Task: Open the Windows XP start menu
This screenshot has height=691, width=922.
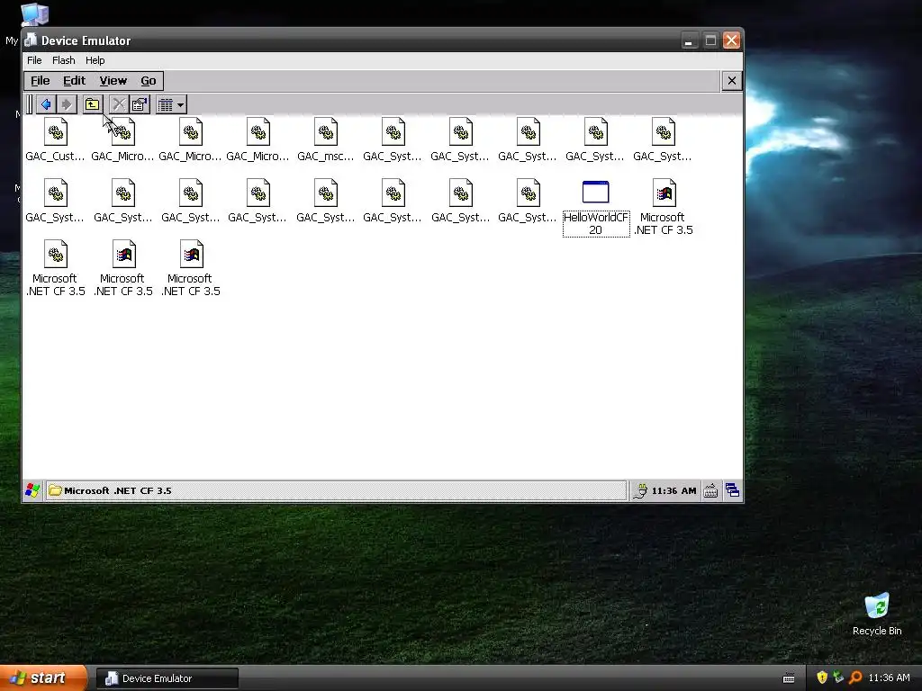Action: click(x=43, y=678)
